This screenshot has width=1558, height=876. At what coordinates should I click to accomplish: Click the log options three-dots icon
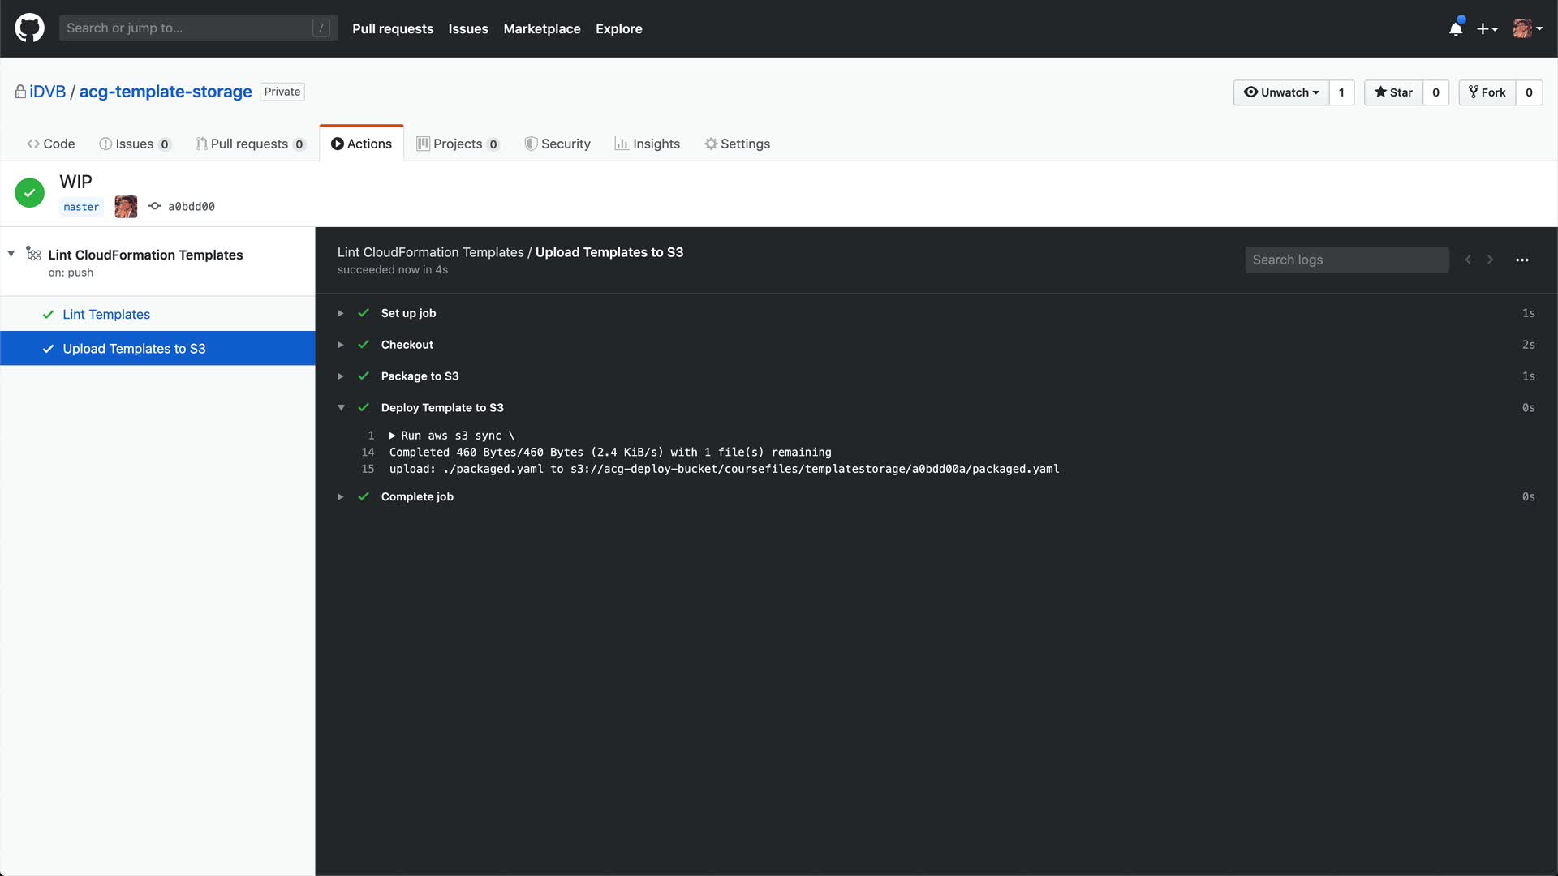point(1521,260)
